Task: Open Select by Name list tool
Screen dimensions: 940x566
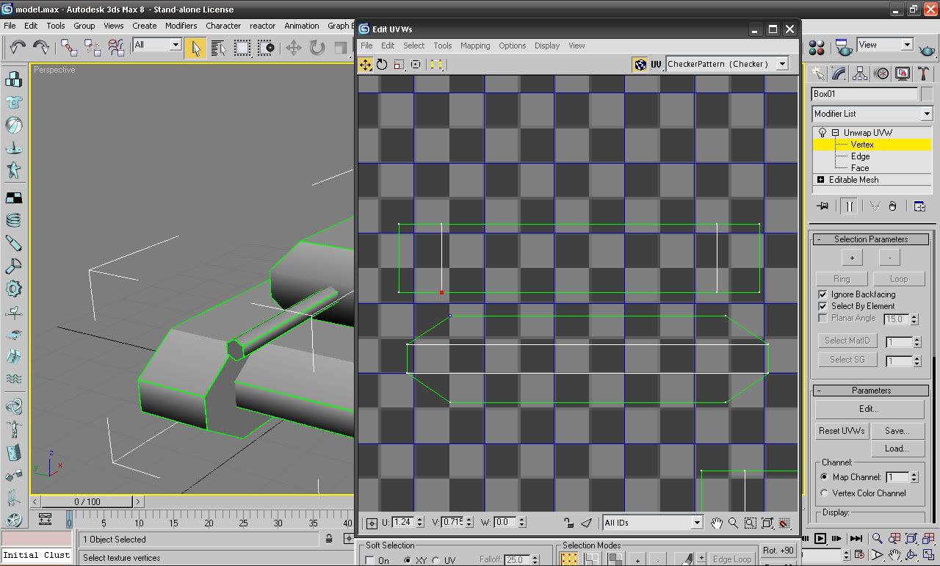Action: point(218,48)
